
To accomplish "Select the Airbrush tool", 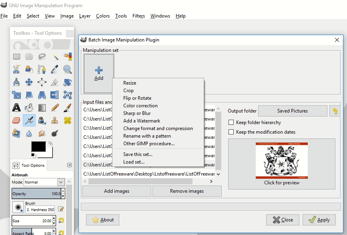I will point(29,120).
